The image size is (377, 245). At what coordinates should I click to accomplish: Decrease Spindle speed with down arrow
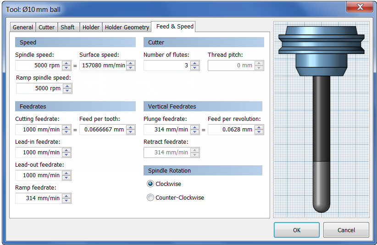(x=67, y=68)
